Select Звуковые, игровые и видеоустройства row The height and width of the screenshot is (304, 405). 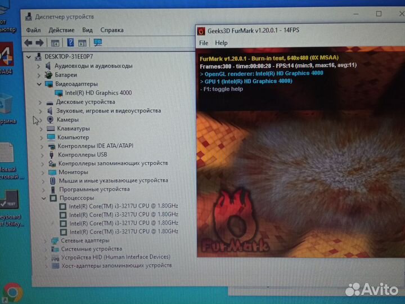click(109, 111)
